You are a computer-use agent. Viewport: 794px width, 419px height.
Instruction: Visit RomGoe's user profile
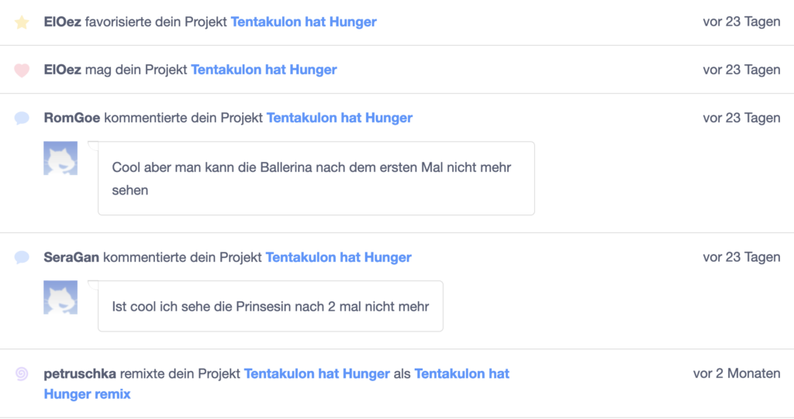(x=72, y=118)
